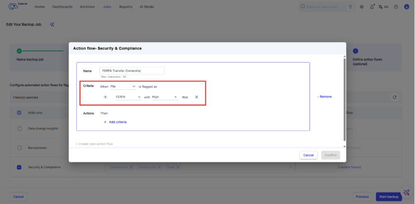415x204 pixels.
Task: Remove the FERPA criteria row with X
Action: pos(196,97)
